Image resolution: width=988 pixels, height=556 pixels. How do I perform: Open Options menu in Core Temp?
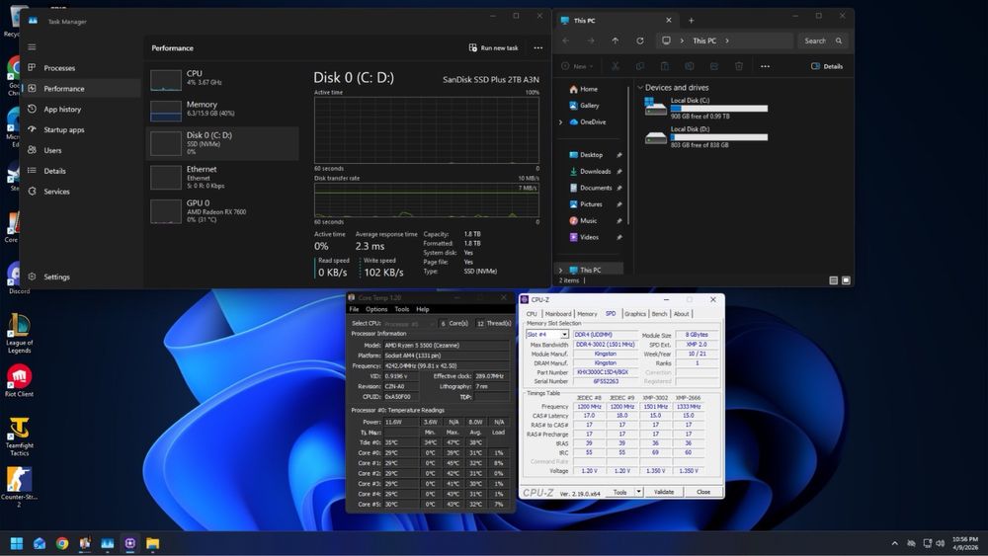pyautogui.click(x=376, y=309)
